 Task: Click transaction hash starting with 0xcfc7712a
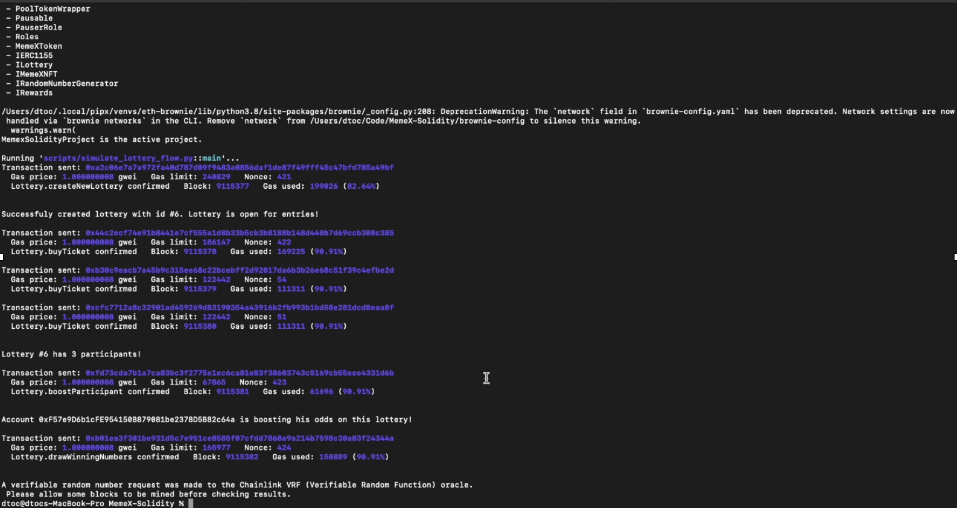coord(240,308)
